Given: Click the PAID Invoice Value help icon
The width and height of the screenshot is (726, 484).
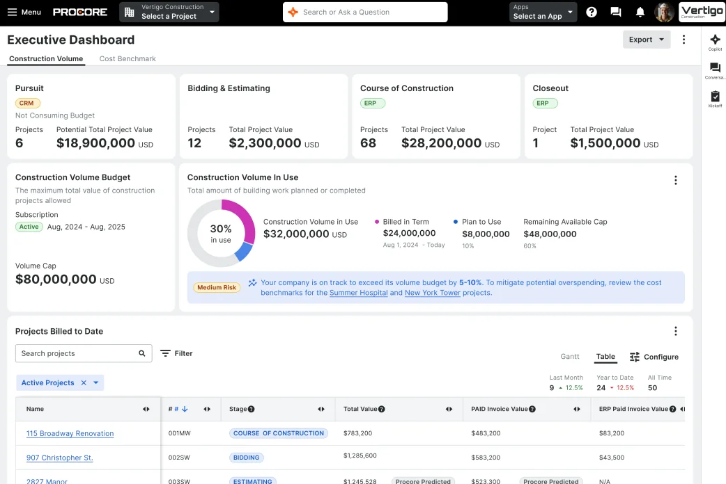Looking at the screenshot, I should [532, 409].
